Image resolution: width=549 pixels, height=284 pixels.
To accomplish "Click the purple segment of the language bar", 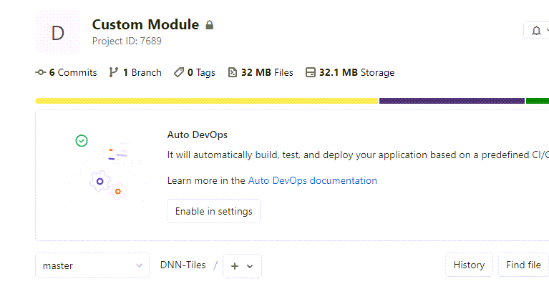I will pyautogui.click(x=452, y=101).
